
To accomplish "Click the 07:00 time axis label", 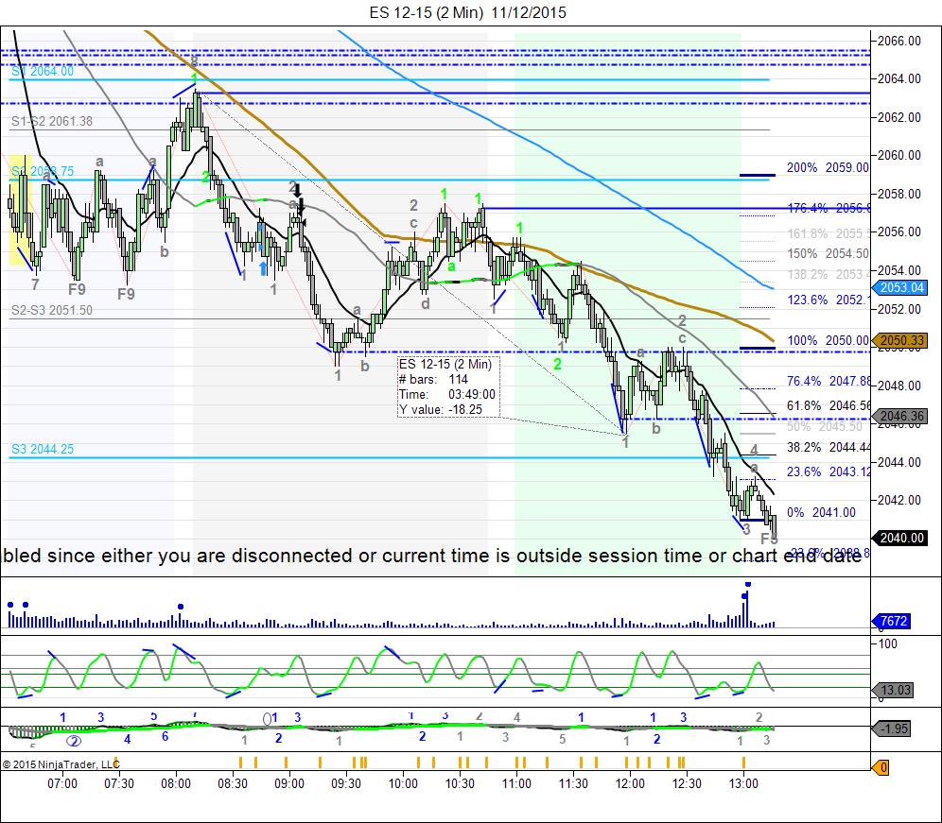I will [62, 783].
